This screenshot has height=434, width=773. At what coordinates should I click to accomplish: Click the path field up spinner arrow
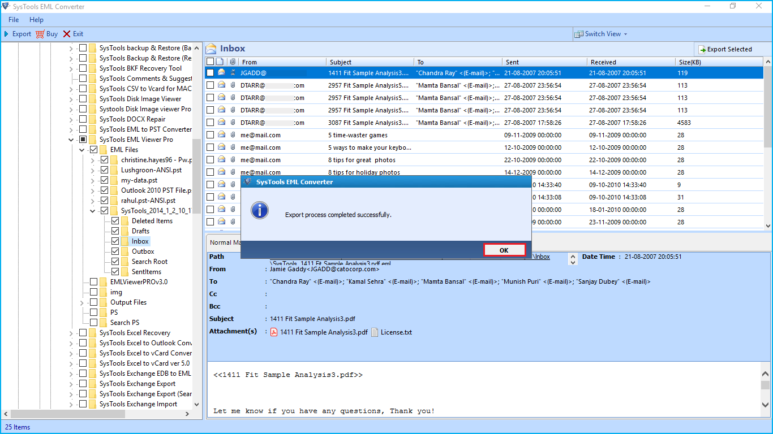[573, 255]
